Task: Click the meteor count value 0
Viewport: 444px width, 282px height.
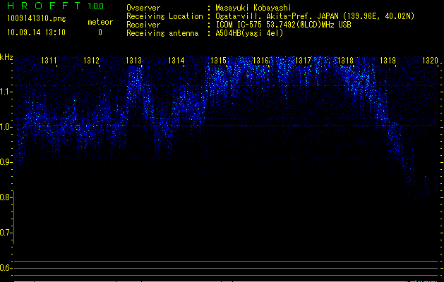Action: pos(100,32)
